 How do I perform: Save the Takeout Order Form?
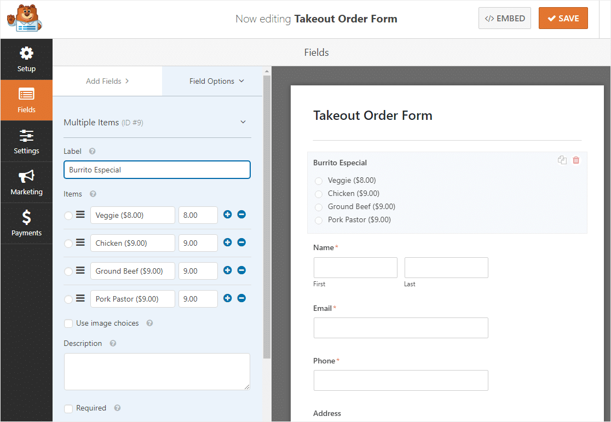563,18
